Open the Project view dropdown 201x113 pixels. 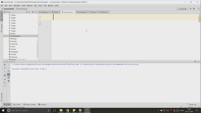point(10,12)
